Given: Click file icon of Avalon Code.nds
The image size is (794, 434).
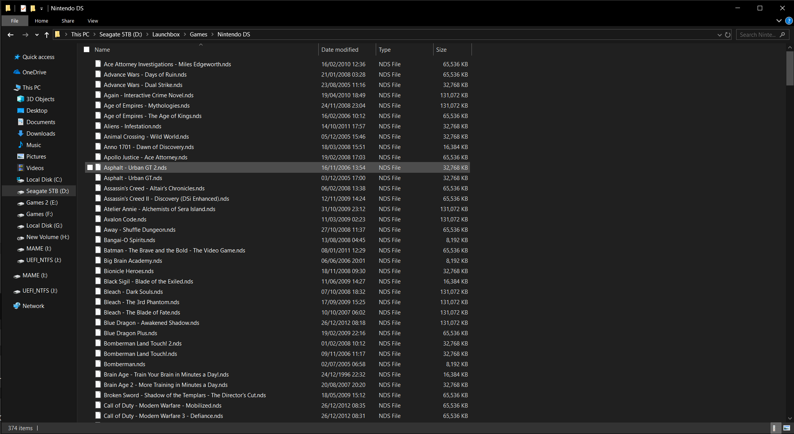Looking at the screenshot, I should [98, 219].
